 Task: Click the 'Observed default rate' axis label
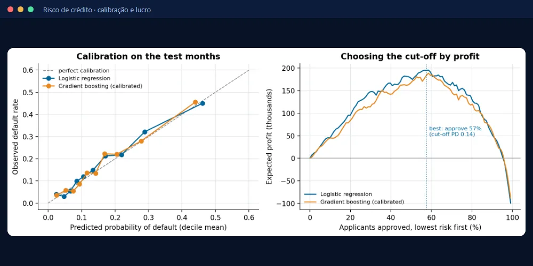(x=15, y=137)
